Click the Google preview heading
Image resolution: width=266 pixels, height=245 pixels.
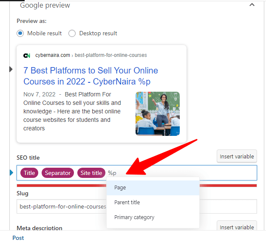pos(45,5)
